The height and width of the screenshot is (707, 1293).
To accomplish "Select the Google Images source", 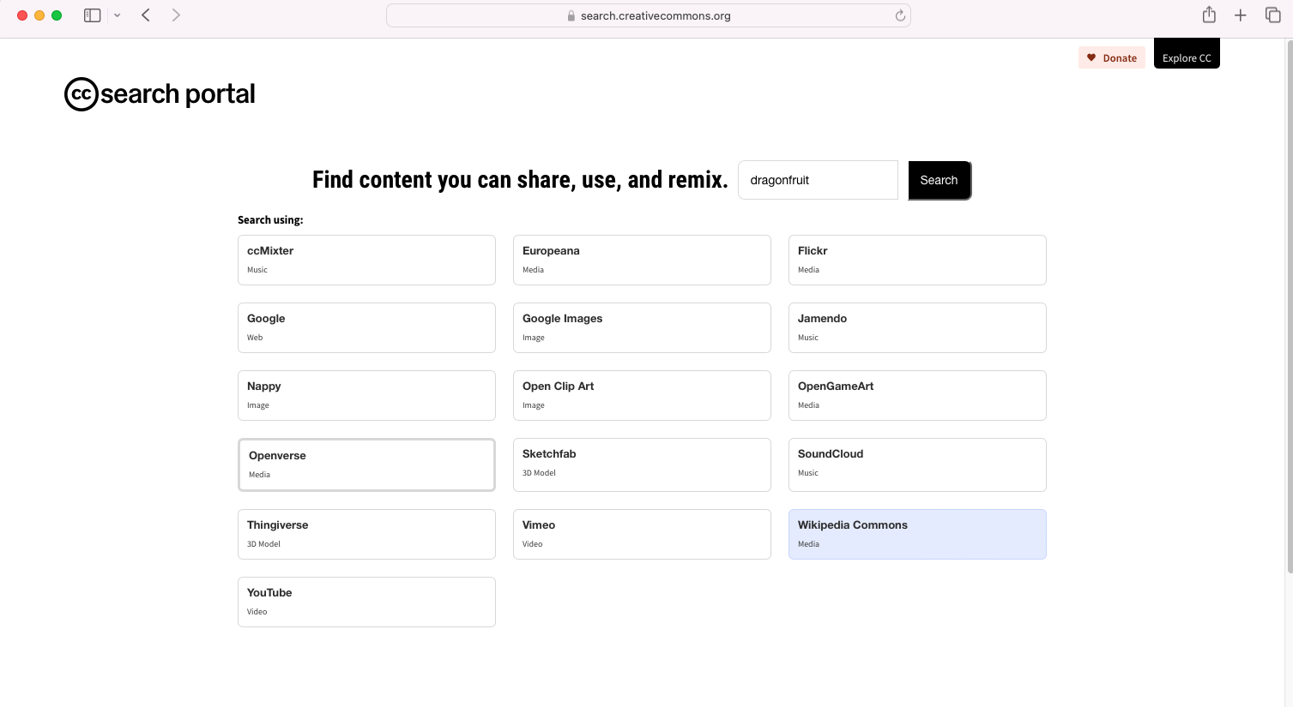I will 642,327.
